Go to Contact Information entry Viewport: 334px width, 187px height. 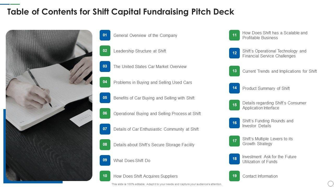click(260, 176)
